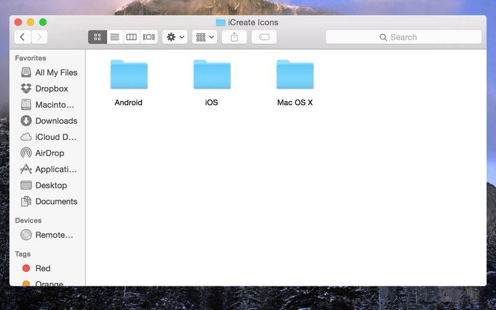This screenshot has width=496, height=310.
Task: Open Downloads in the sidebar
Action: [49, 121]
